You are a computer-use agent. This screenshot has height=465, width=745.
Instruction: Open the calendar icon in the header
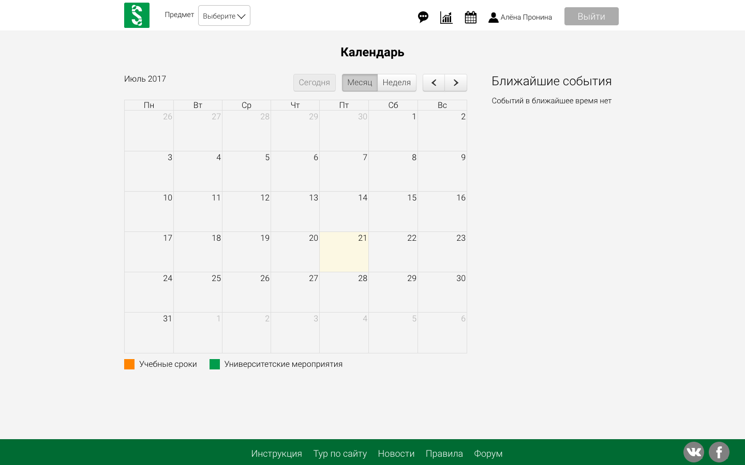click(x=470, y=17)
